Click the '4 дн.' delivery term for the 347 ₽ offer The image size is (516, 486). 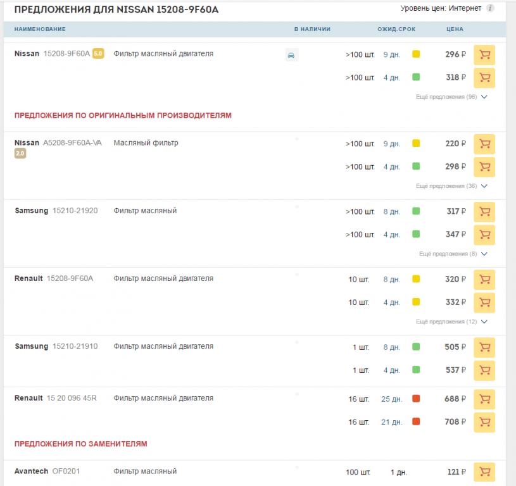click(x=392, y=235)
